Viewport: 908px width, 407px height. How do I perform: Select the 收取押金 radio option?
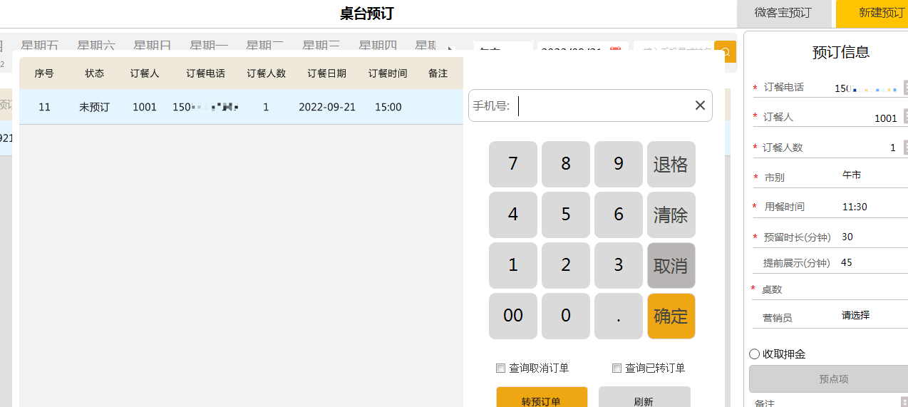point(755,354)
